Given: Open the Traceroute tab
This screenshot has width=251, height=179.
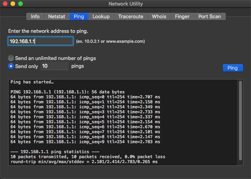Looking at the screenshot, I should point(131,16).
